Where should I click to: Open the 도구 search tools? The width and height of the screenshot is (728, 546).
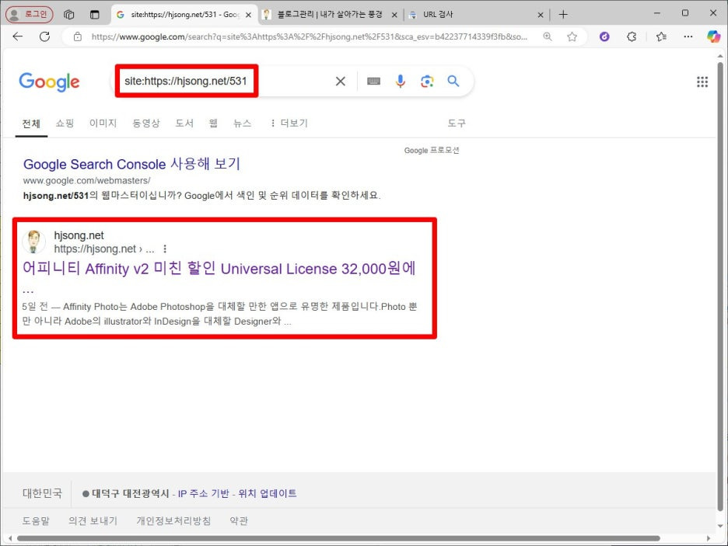coord(457,123)
